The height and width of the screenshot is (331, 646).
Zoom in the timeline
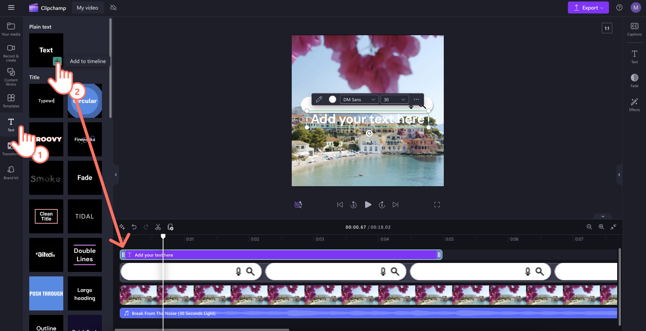[x=601, y=227]
